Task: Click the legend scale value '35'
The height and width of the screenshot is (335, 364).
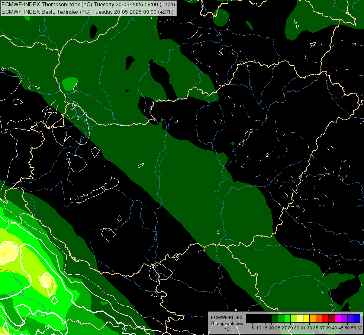Action: 316,328
